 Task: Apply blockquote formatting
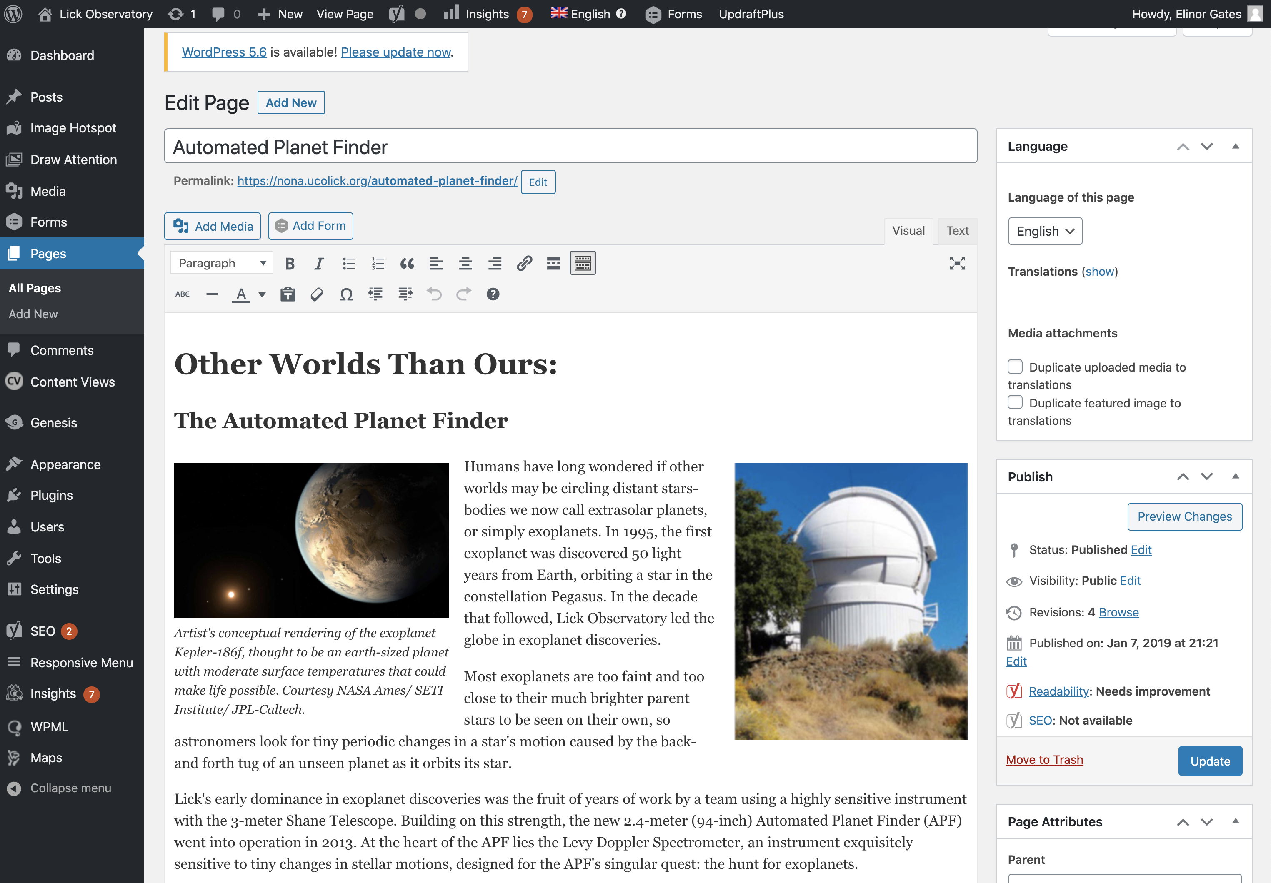tap(407, 263)
